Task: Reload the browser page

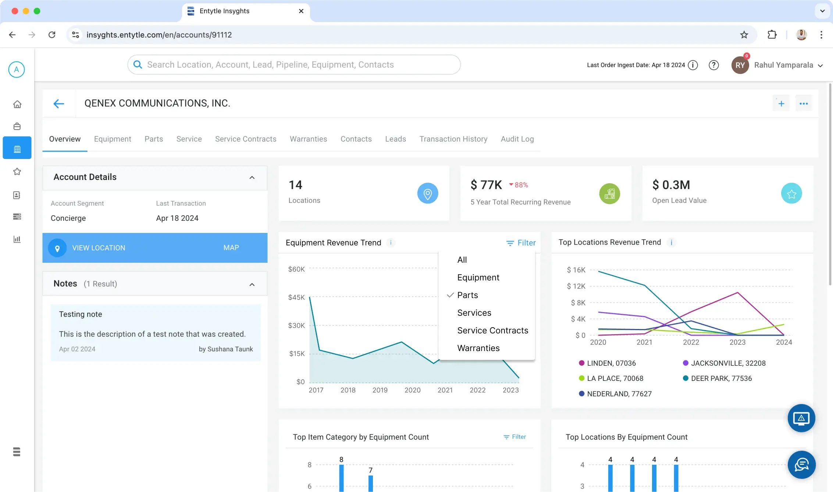Action: (52, 35)
